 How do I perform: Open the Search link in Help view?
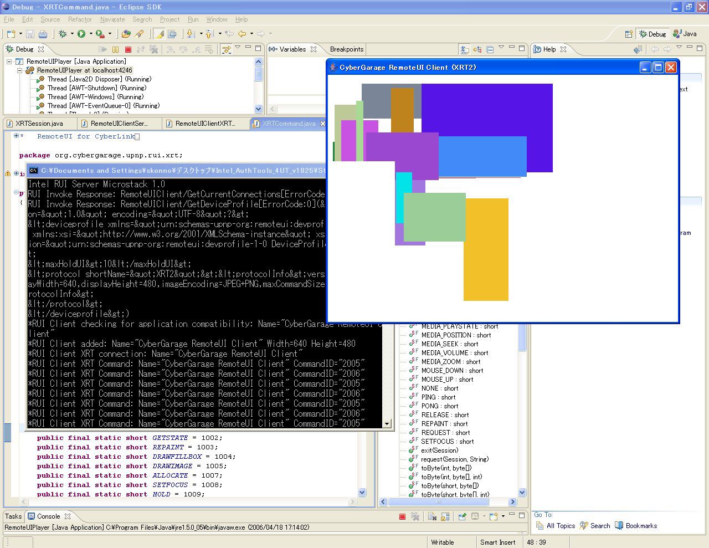[600, 526]
